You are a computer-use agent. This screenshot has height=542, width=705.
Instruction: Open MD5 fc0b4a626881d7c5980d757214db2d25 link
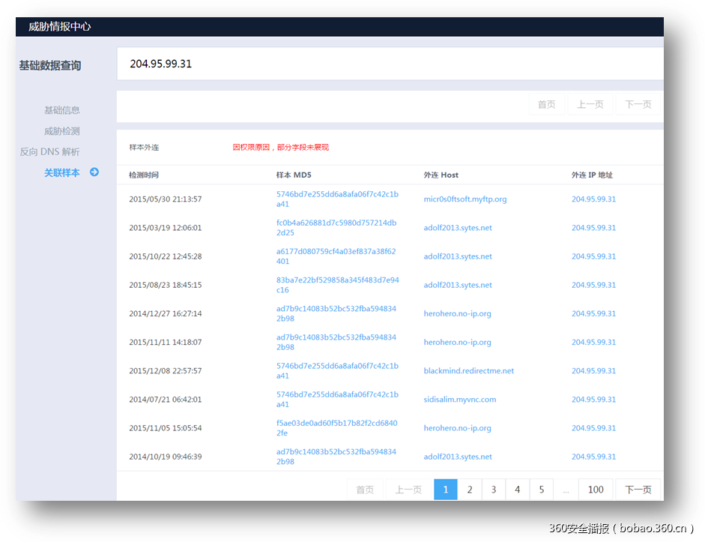click(336, 228)
